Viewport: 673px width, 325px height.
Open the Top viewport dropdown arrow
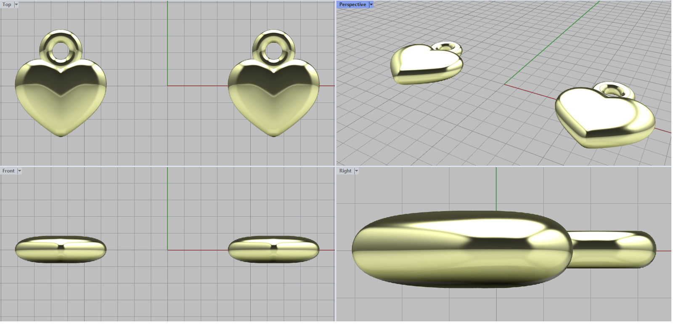pyautogui.click(x=16, y=5)
